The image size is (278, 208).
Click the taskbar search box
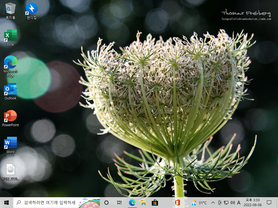tap(56, 203)
